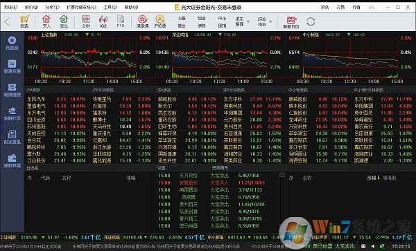Click the 设置 button above the big-trade list
Image resolution: width=416 pixels, height=251 pixels.
[162, 168]
